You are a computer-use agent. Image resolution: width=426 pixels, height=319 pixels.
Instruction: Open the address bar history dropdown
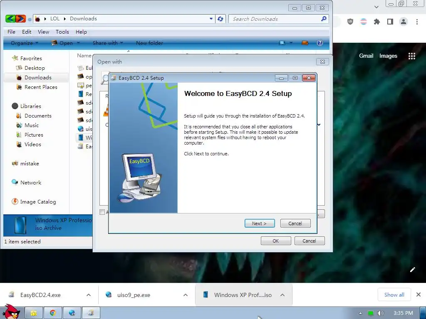point(211,19)
